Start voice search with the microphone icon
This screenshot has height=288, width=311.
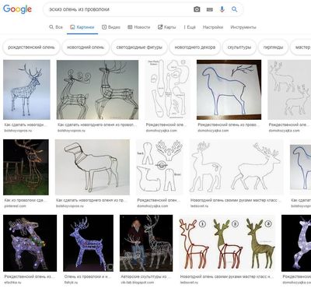click(222, 9)
